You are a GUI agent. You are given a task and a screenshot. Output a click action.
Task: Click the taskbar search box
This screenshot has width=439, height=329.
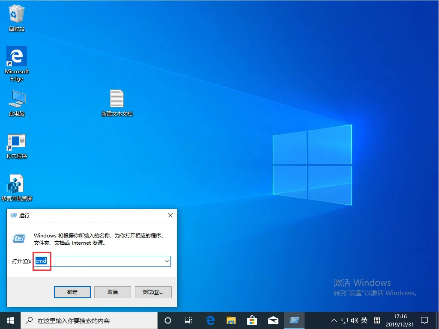(89, 320)
